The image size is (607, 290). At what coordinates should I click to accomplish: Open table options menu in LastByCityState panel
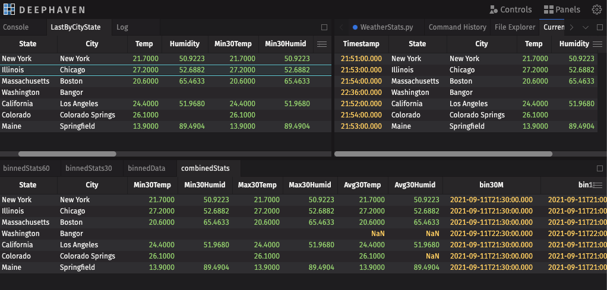tap(321, 44)
